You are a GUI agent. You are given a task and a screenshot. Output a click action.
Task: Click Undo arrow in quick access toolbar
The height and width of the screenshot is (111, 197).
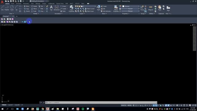tap(23, 1)
